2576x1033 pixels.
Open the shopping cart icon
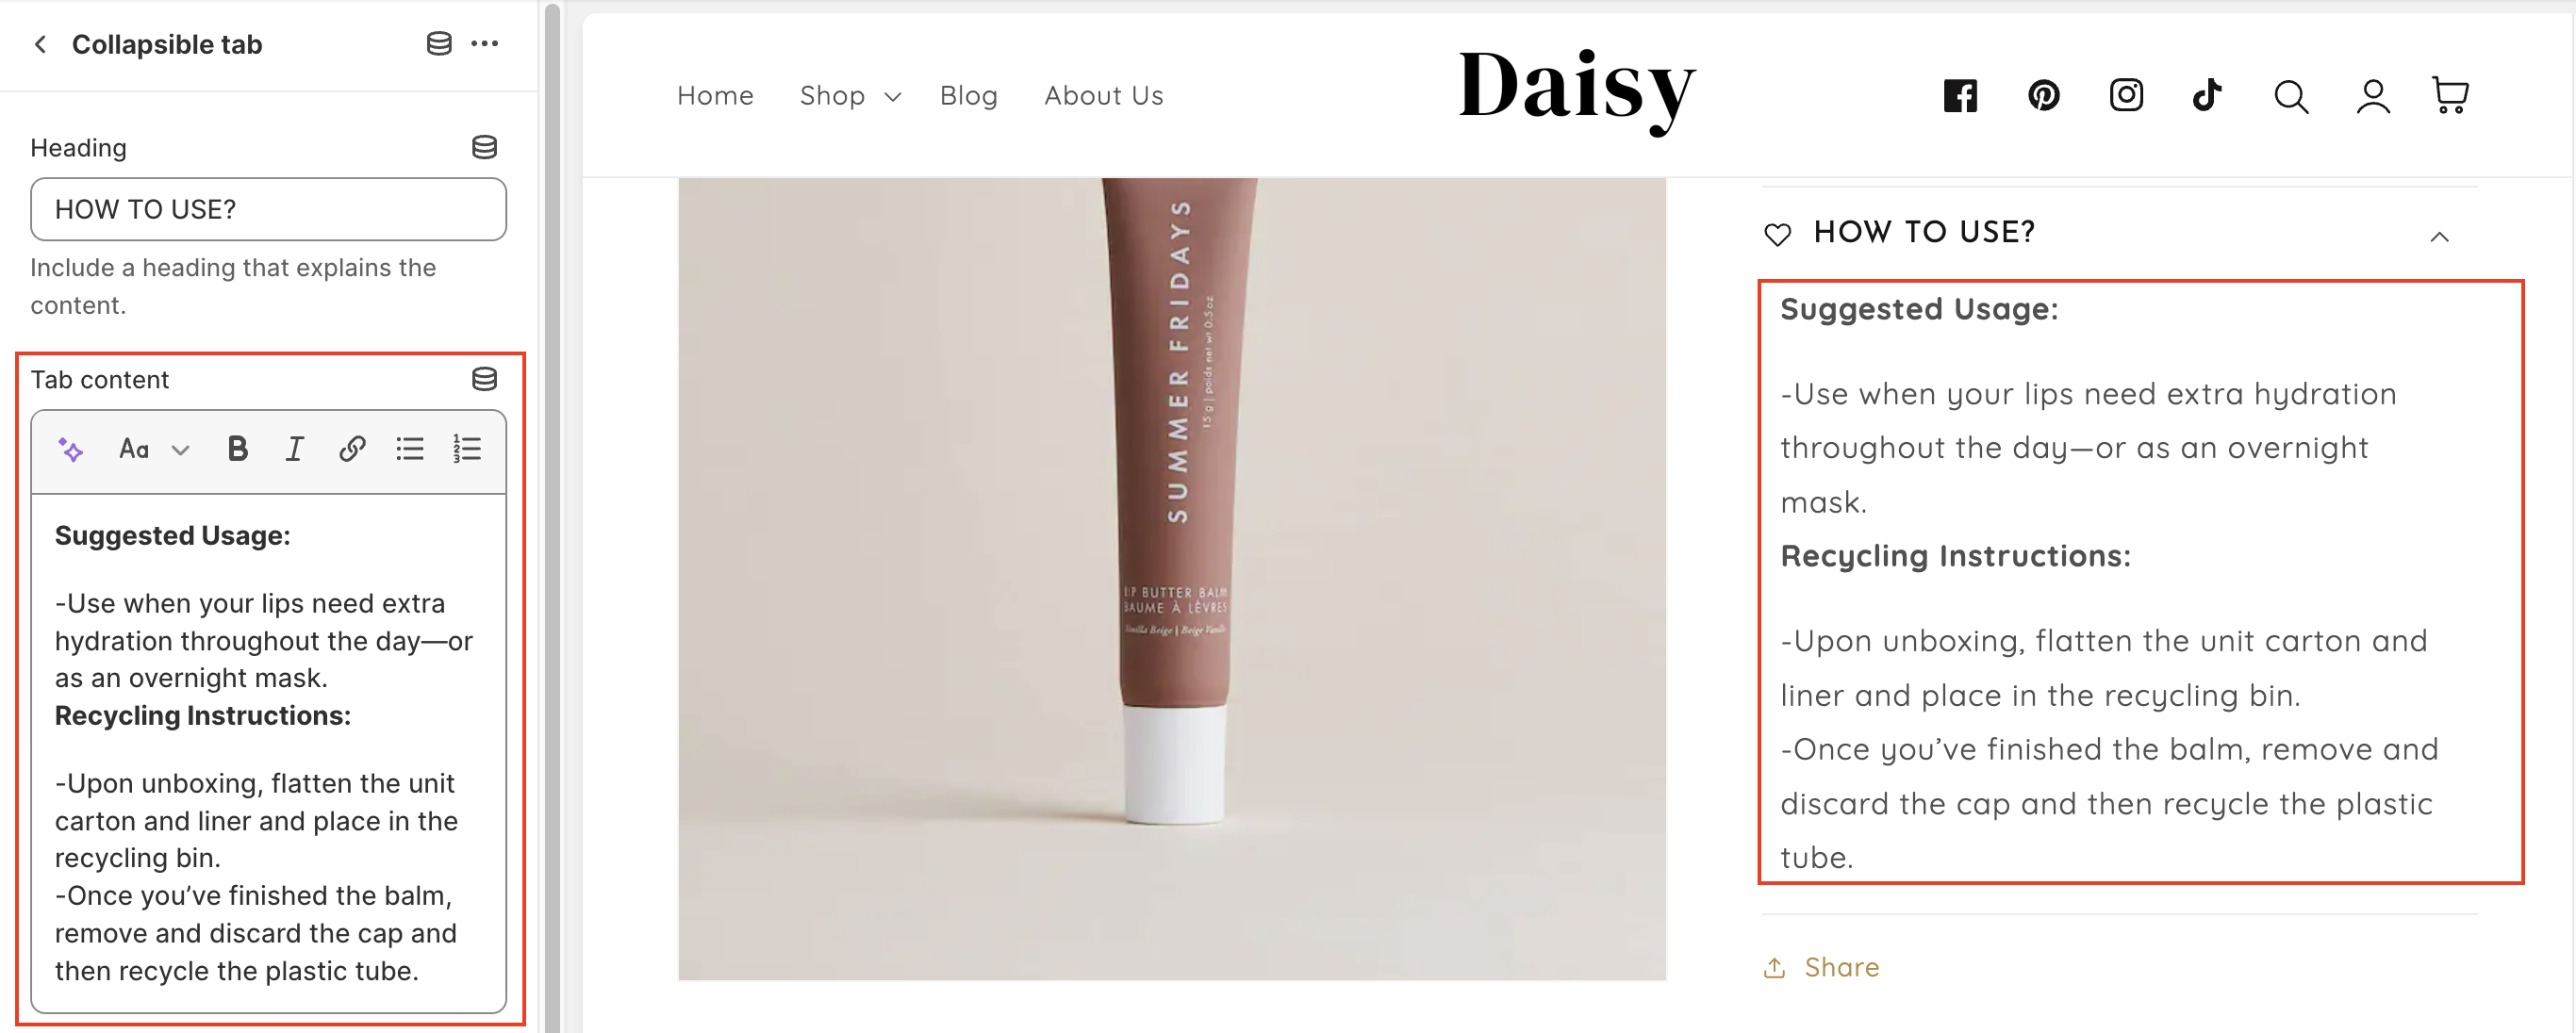(x=2450, y=96)
